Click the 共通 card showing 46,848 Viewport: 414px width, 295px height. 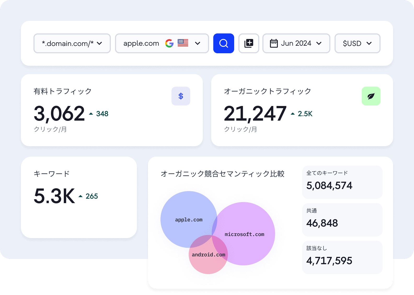point(342,220)
